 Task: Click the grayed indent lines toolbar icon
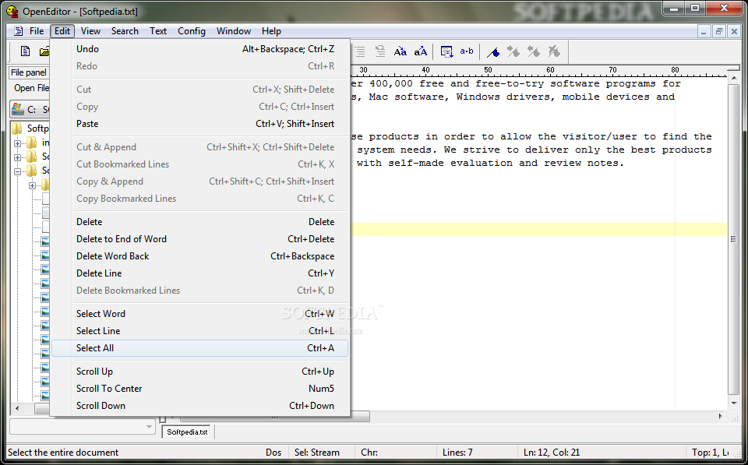click(359, 51)
